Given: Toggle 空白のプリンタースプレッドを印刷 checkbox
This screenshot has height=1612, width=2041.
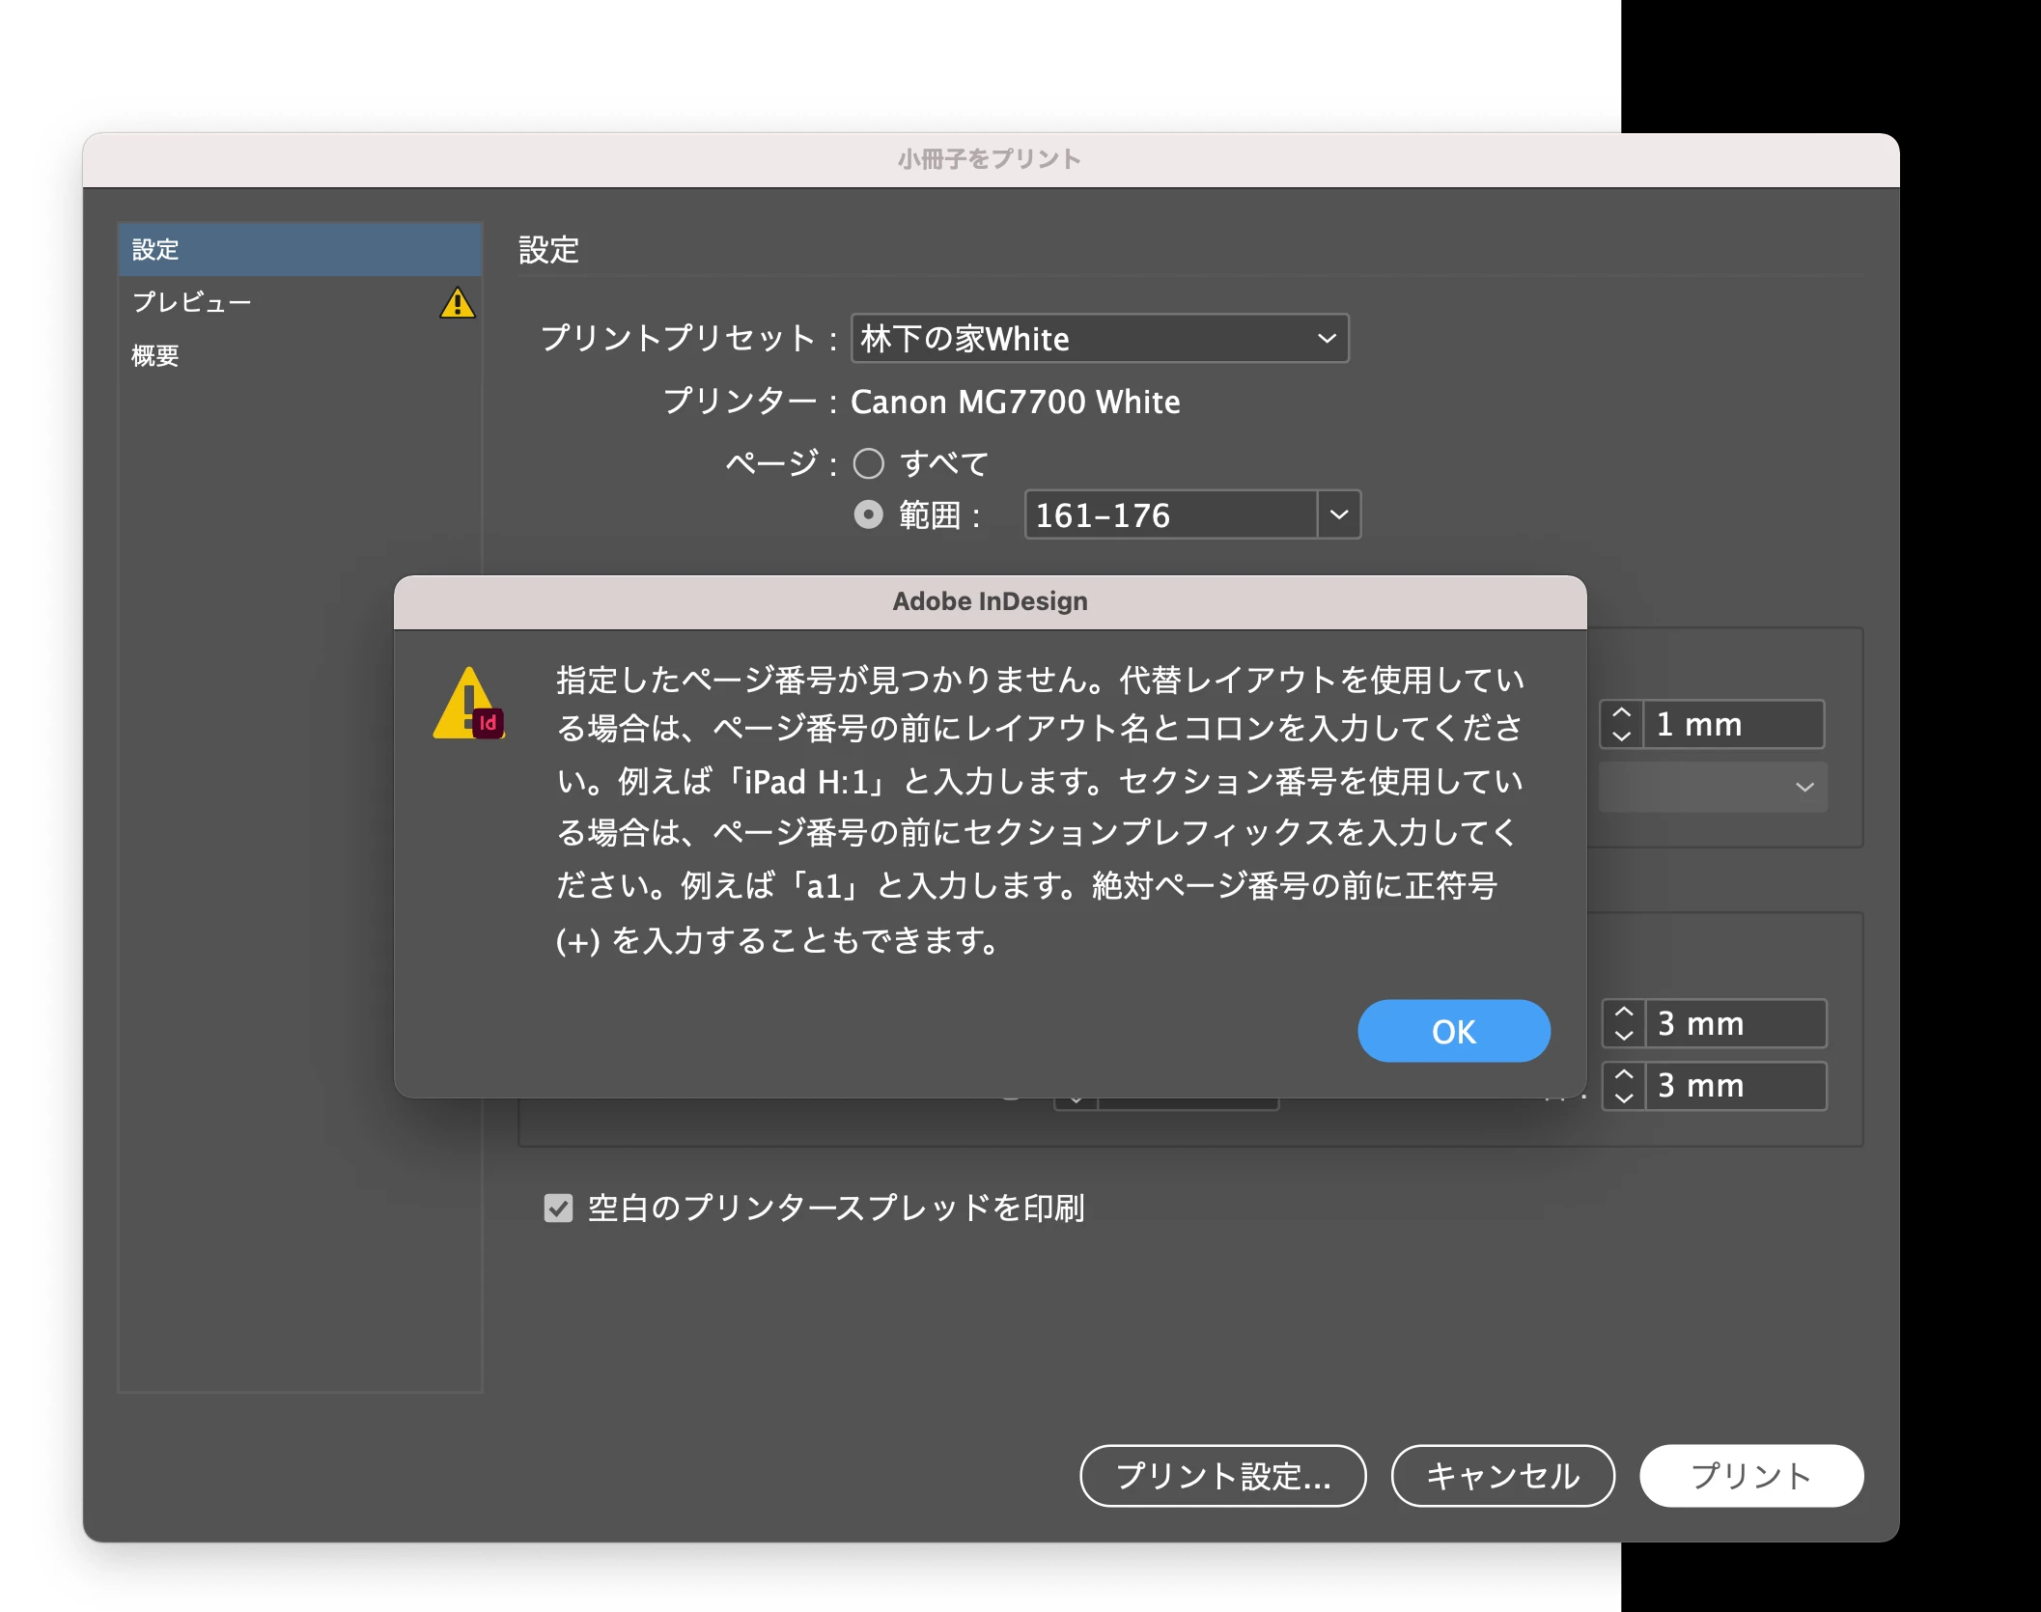Looking at the screenshot, I should [x=558, y=1208].
